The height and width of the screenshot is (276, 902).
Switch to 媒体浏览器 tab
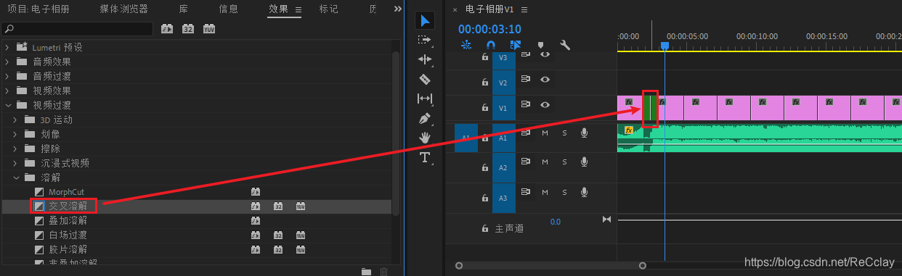click(x=123, y=9)
